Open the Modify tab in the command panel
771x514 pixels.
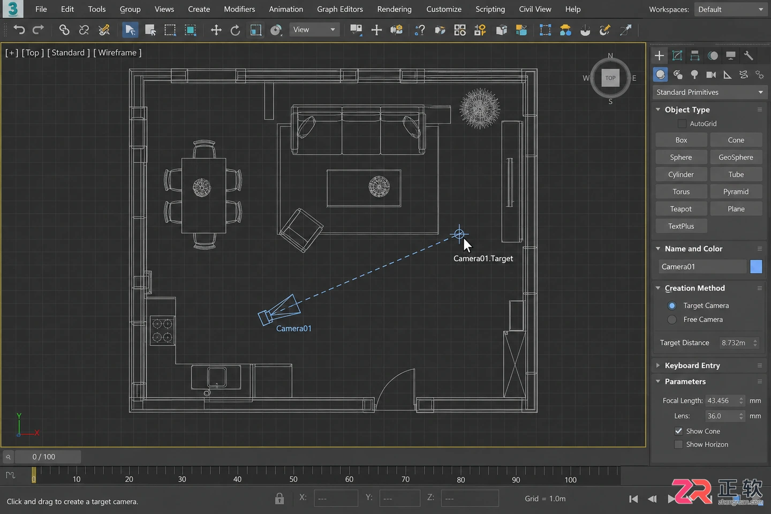click(x=677, y=56)
